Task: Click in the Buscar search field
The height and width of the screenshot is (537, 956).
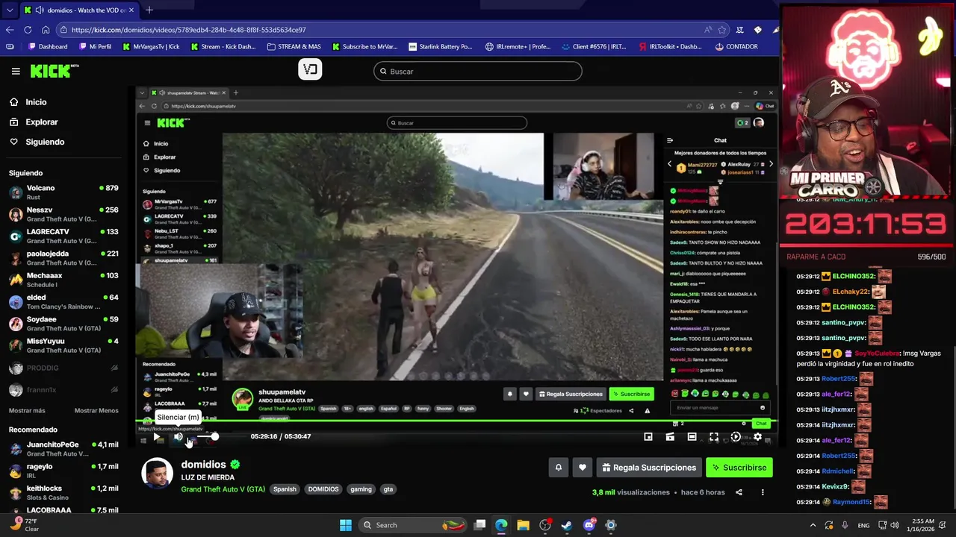Action: click(x=478, y=71)
